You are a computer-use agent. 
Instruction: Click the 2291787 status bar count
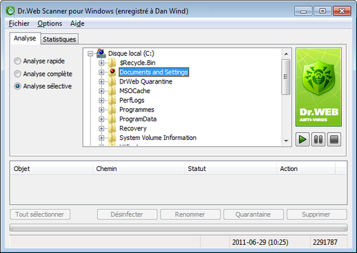point(325,242)
